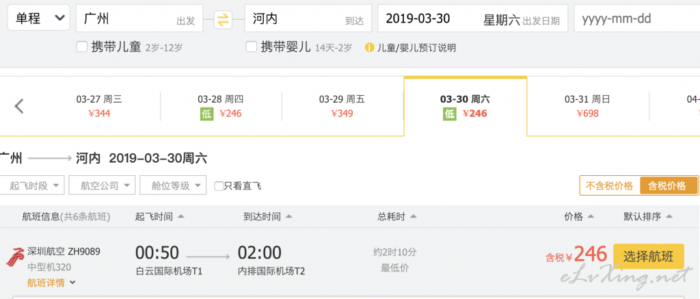Swap departure and arrival cities icon
This screenshot has height=299, width=700.
(223, 19)
